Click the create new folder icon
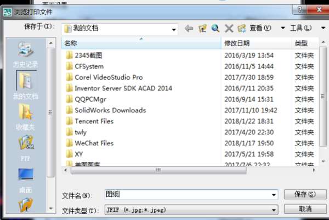329x220 pixels. pos(242,28)
